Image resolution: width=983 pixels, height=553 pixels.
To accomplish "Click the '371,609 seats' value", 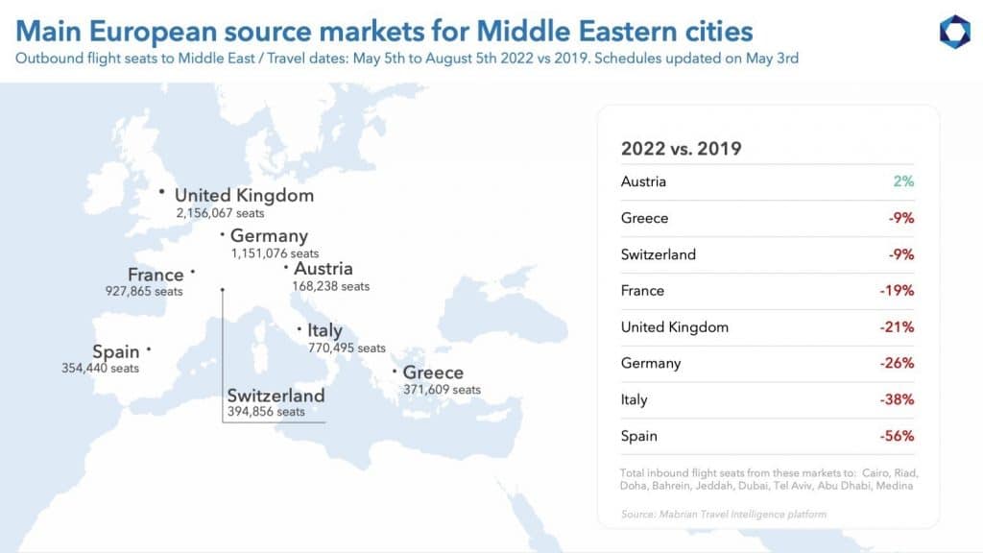I will pos(442,390).
